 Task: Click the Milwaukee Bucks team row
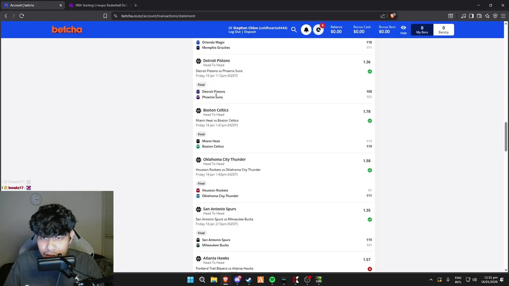click(284, 245)
